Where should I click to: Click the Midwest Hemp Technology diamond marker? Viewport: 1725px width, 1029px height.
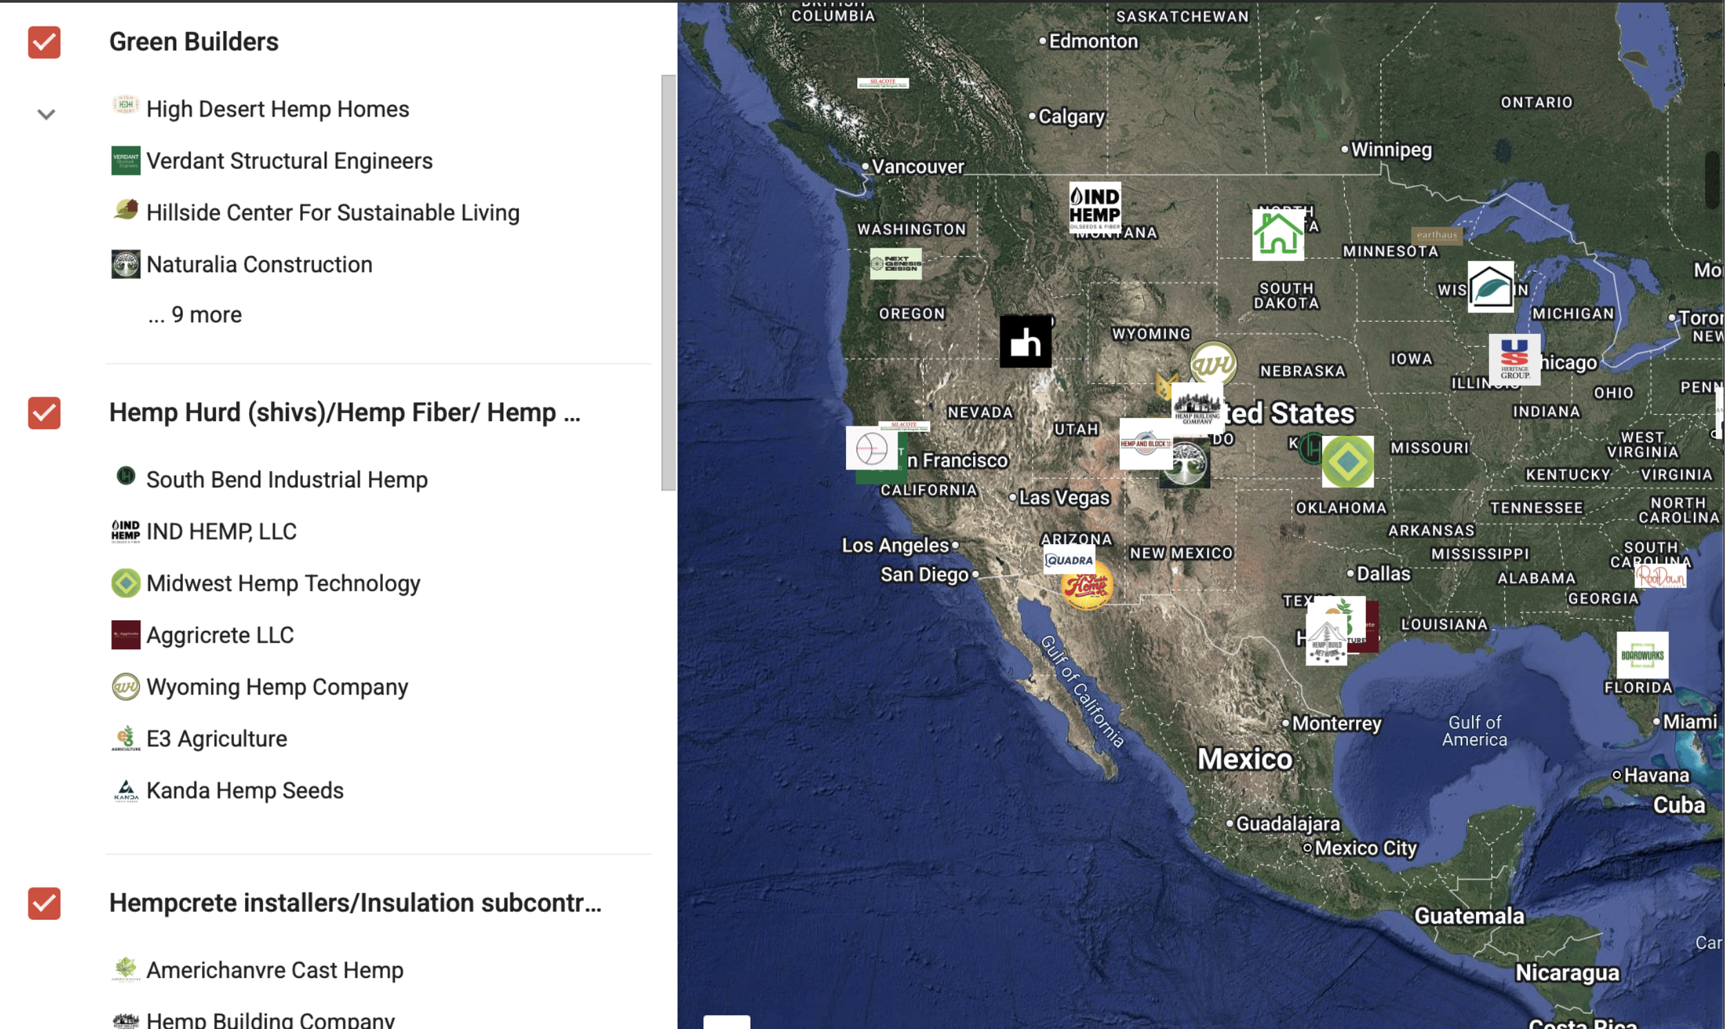[1347, 461]
